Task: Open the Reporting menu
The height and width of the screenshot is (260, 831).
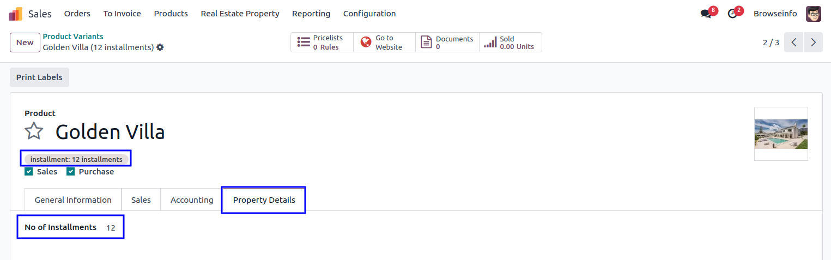Action: click(311, 14)
